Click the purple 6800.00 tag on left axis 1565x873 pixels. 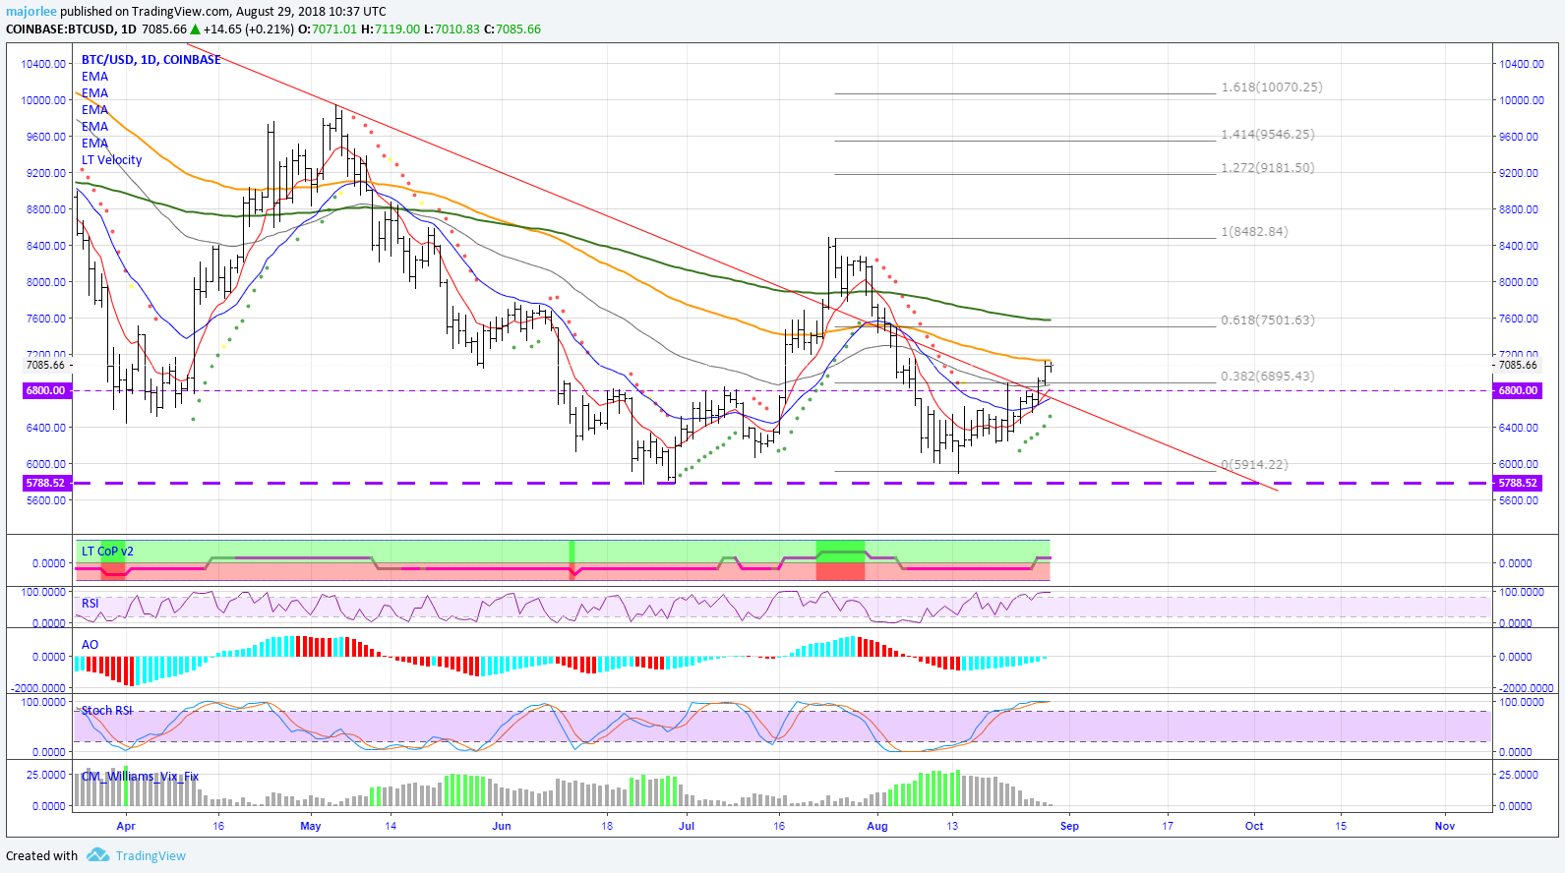(x=45, y=391)
